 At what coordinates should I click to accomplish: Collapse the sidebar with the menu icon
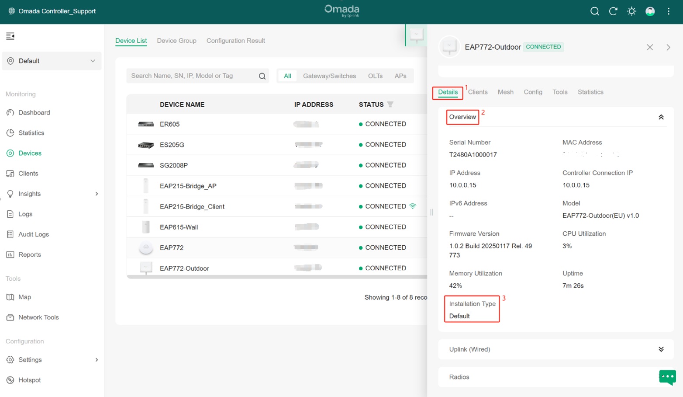point(10,36)
